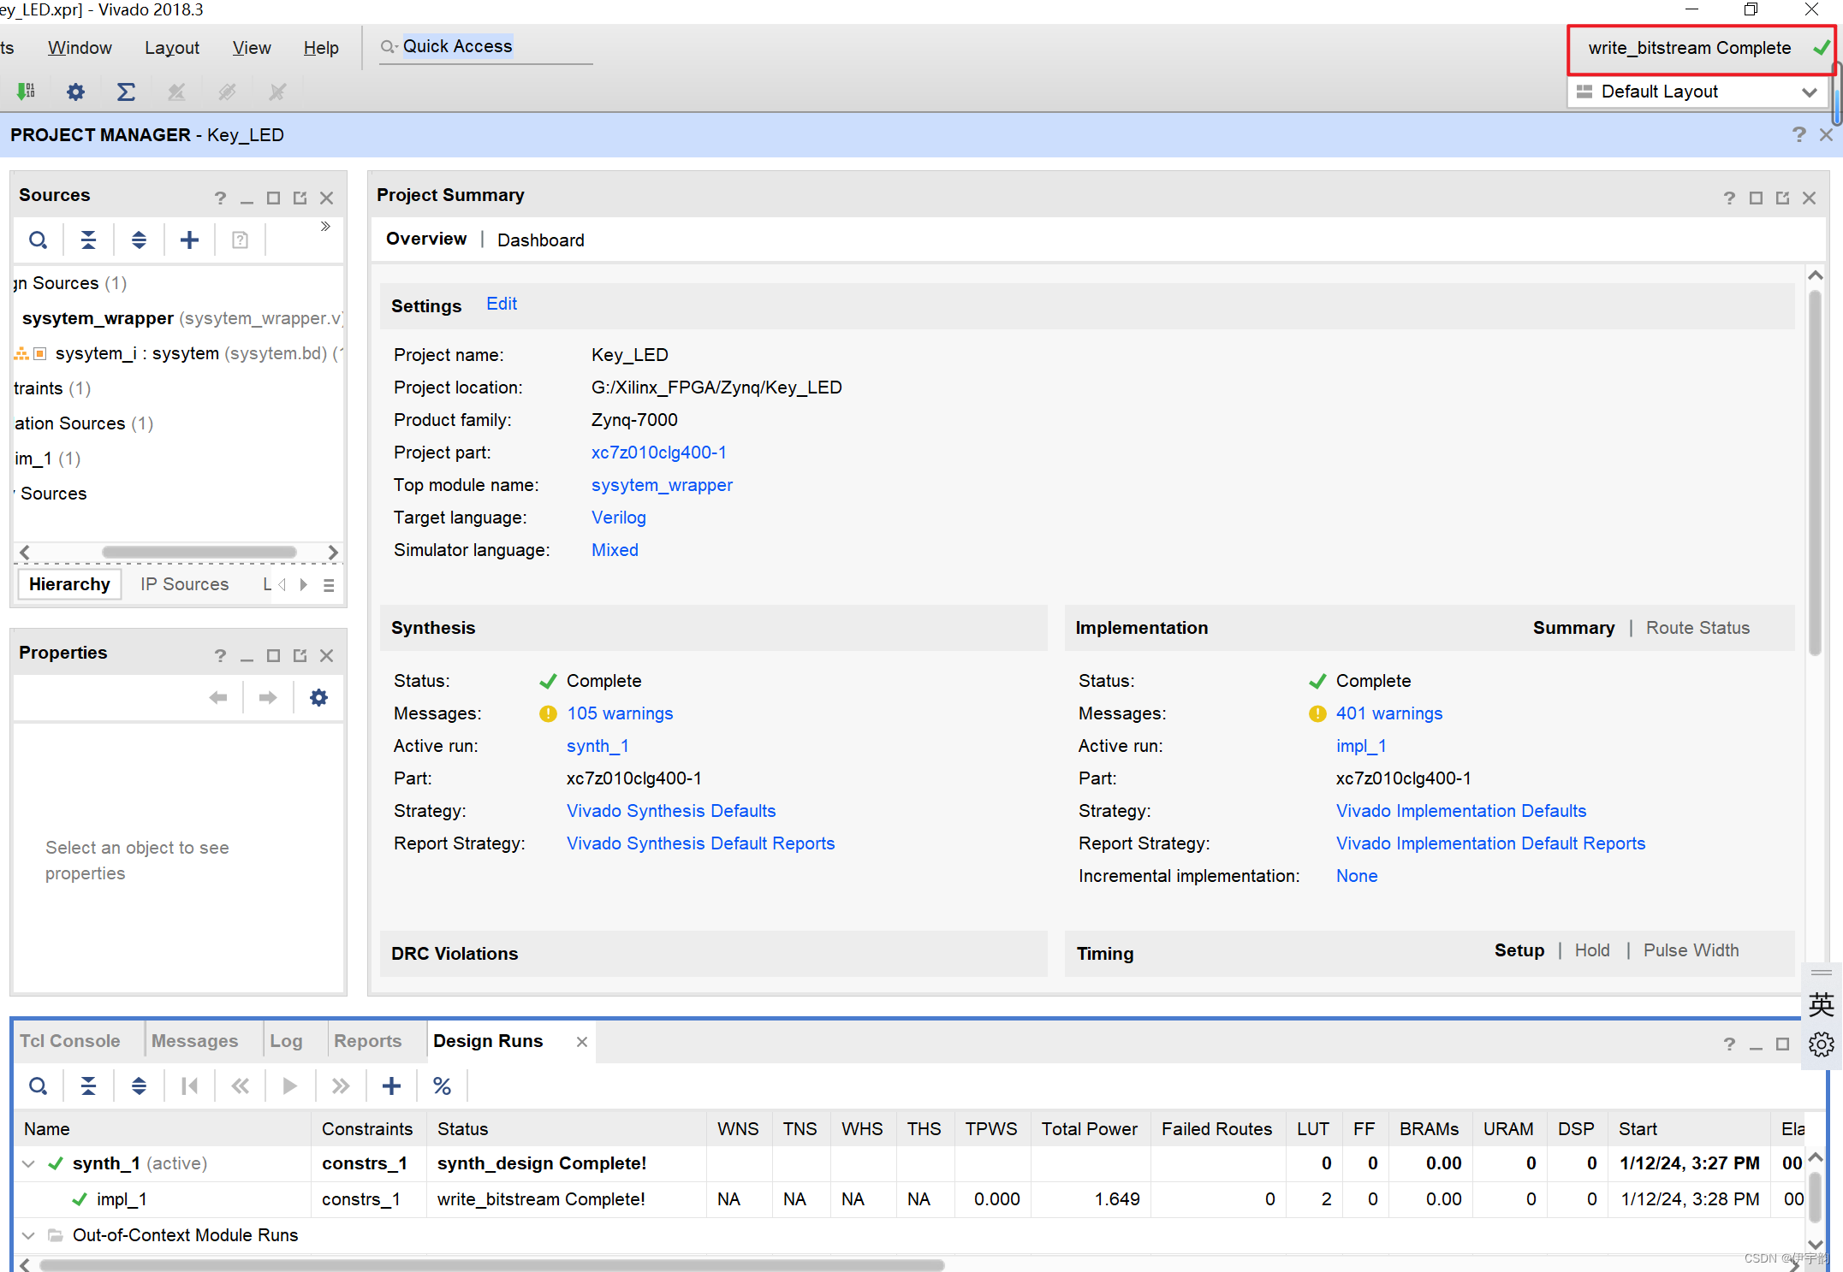Click the Sigma reports toolbar icon

[126, 92]
